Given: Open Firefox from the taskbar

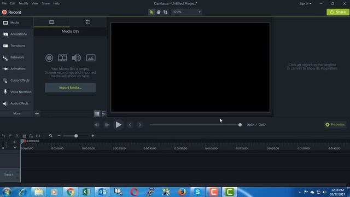Looking at the screenshot, I should [182, 192].
